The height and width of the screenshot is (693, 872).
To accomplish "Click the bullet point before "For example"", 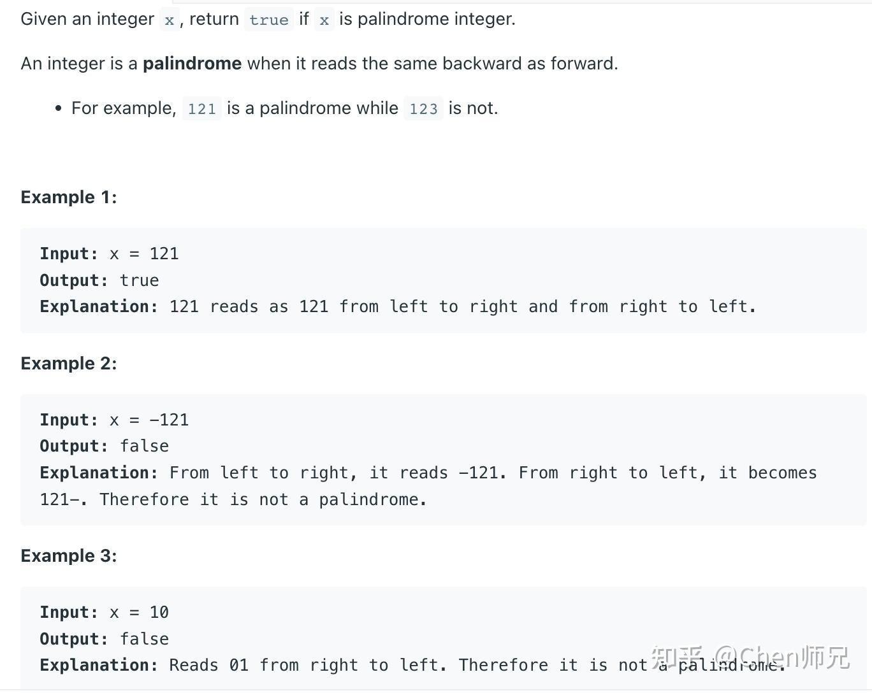I will (x=59, y=109).
